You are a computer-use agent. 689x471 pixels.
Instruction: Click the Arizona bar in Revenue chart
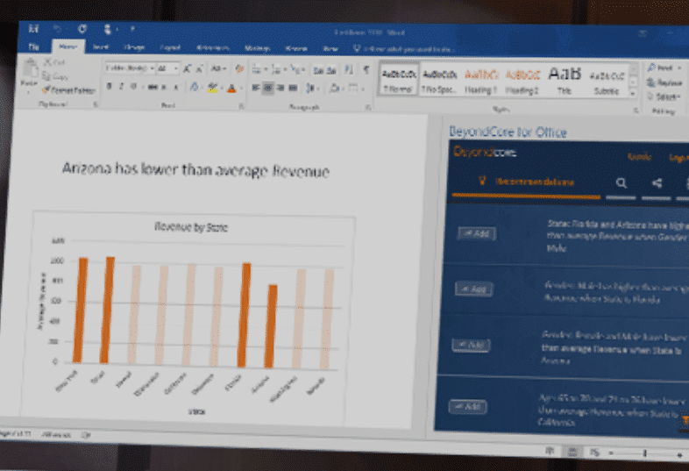tap(273, 325)
